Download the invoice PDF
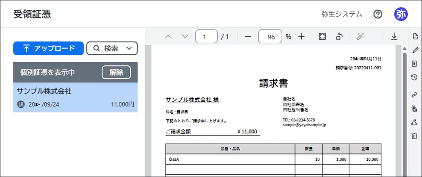Image resolution: width=422 pixels, height=177 pixels. point(394,37)
